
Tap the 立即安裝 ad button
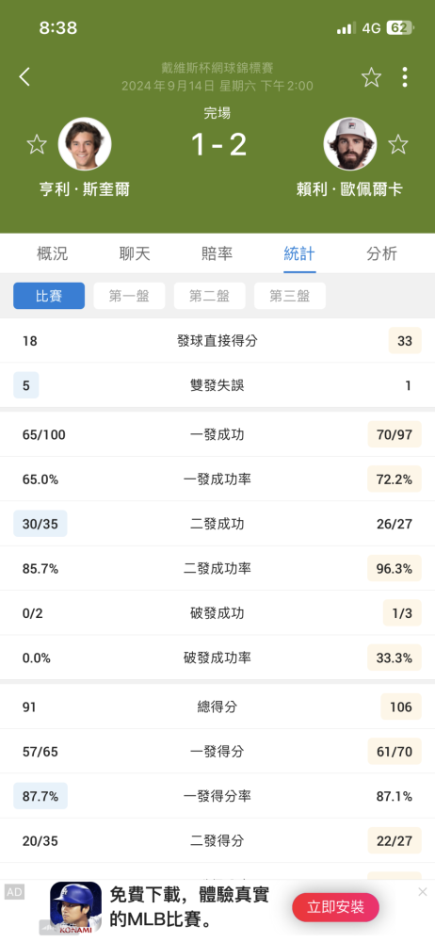[336, 907]
